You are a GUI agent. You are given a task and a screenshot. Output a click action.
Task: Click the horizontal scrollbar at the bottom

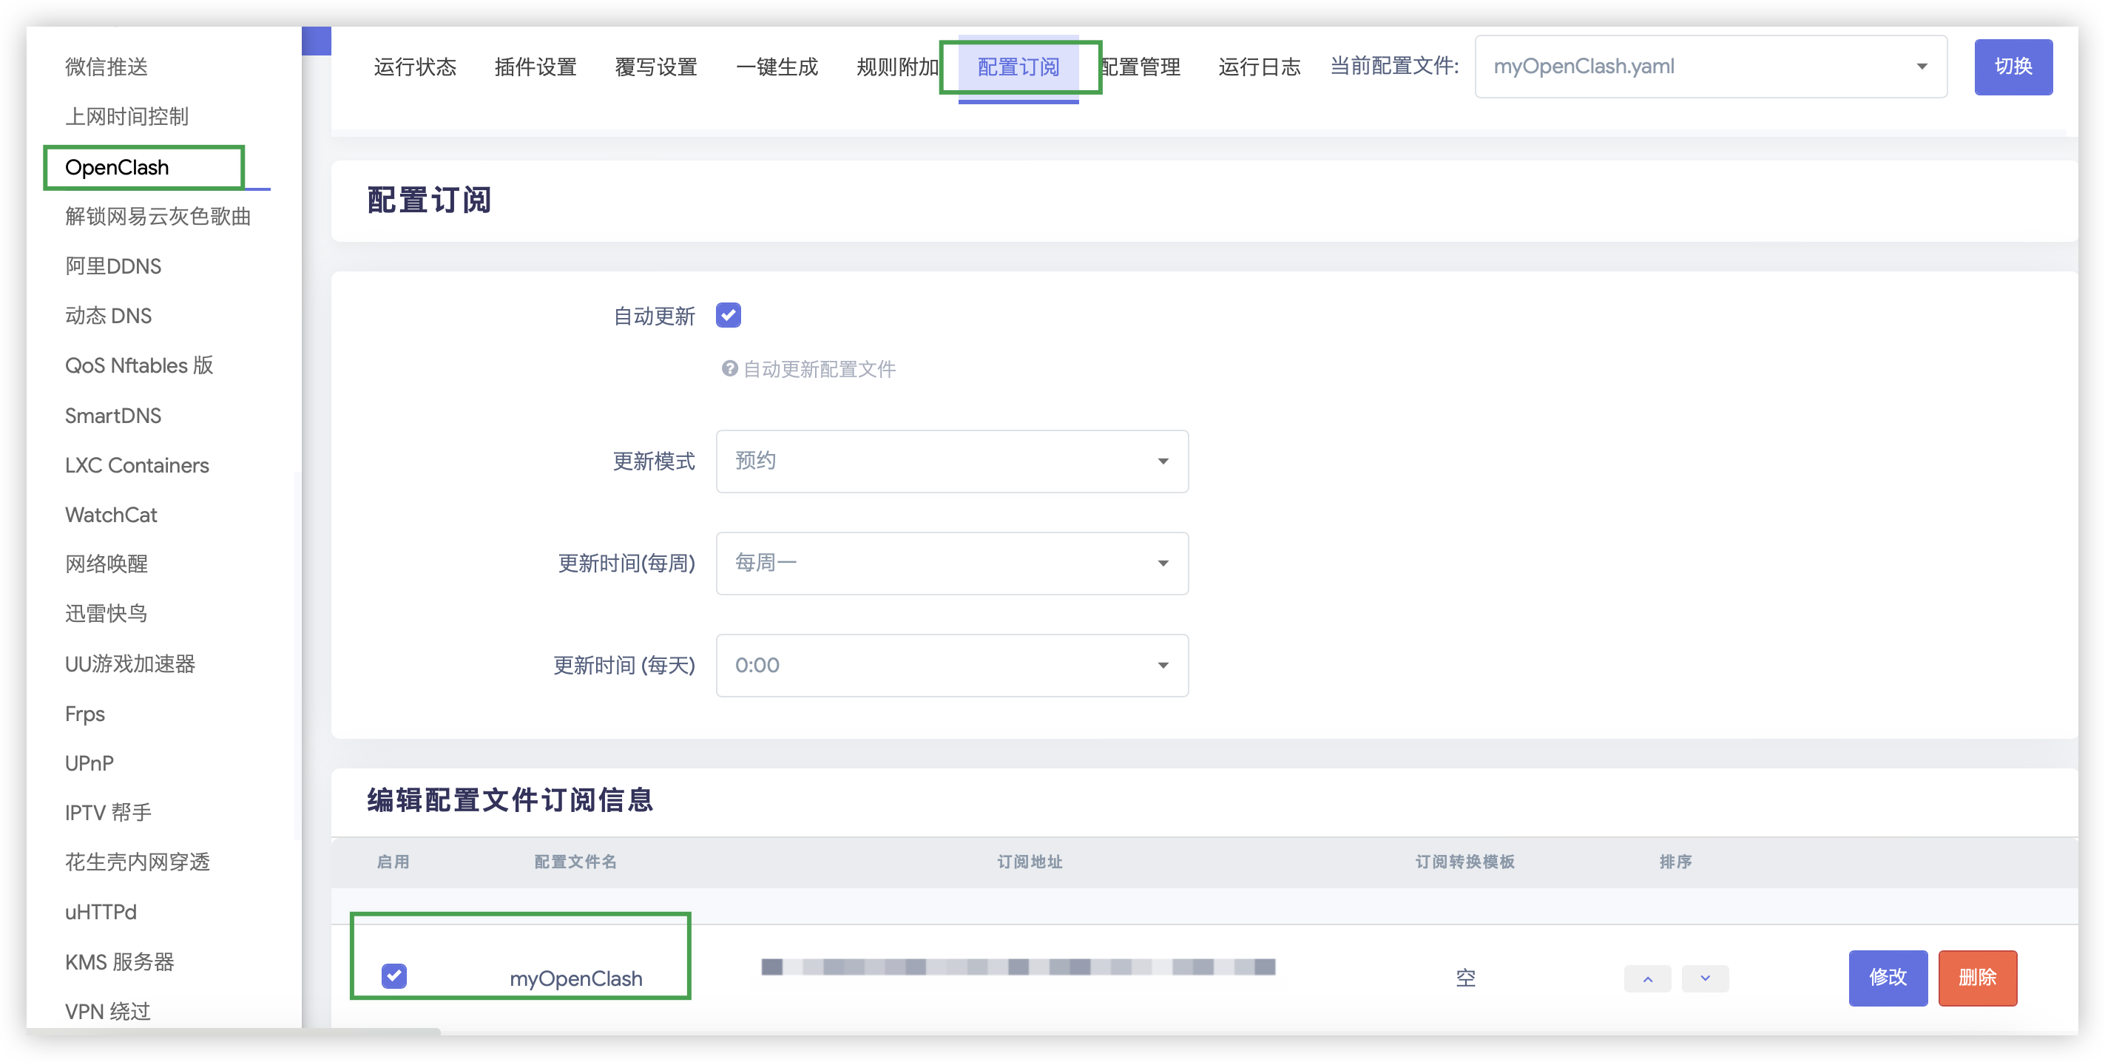tap(233, 1032)
